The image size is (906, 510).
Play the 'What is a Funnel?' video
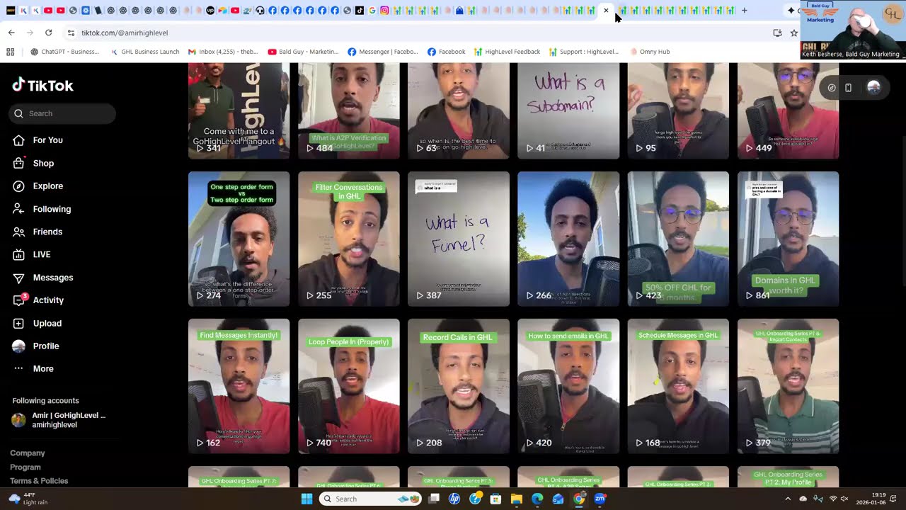click(459, 239)
